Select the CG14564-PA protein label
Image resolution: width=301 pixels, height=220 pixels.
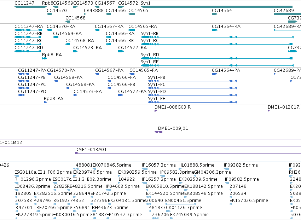[226, 70]
